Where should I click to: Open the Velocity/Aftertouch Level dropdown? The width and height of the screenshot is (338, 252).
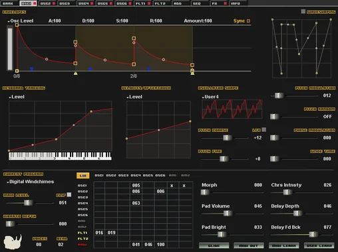click(x=134, y=97)
